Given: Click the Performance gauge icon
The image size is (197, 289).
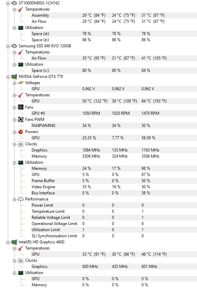Looking at the screenshot, I should 21,199.
